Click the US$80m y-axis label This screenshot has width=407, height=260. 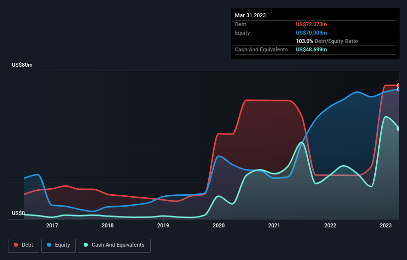pyautogui.click(x=22, y=65)
